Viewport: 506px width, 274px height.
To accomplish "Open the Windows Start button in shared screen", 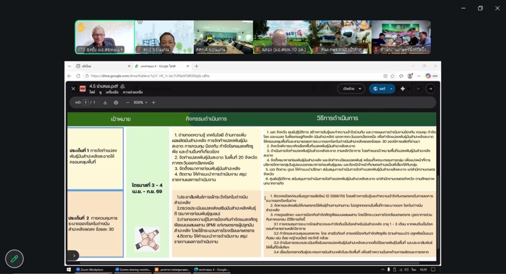I will [x=69, y=270].
